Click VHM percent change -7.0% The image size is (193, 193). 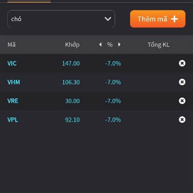113,82
